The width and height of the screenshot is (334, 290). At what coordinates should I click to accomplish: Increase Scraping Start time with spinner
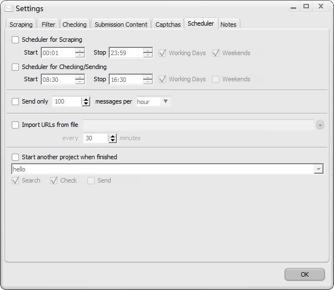80,50
